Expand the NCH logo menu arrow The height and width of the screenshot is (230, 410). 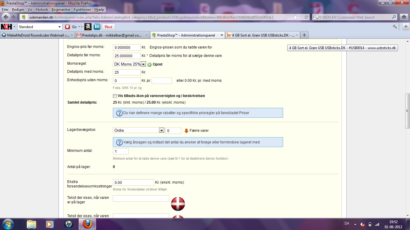14,27
